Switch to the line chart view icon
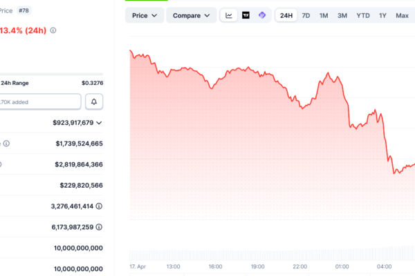Viewport: 415px width, 276px height. tap(229, 15)
